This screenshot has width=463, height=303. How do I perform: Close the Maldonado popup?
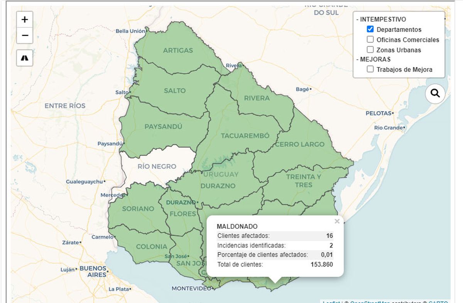tap(337, 221)
